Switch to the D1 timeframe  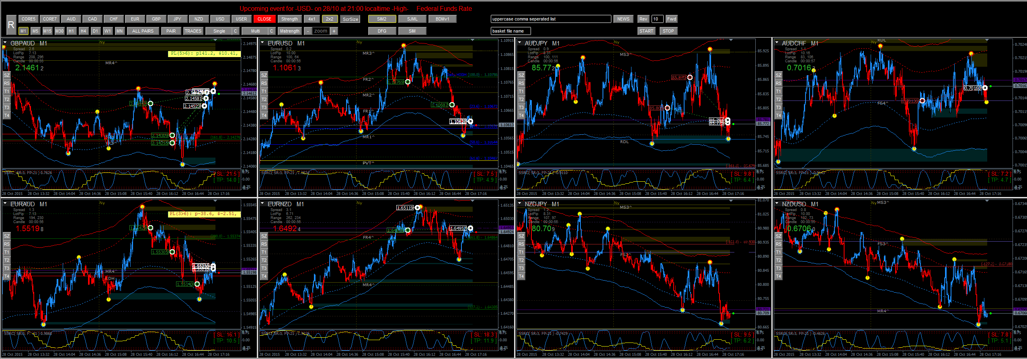[x=96, y=31]
